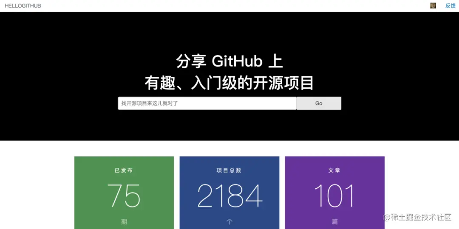This screenshot has width=459, height=229.
Task: Click the 个 unit text
Action: click(x=229, y=222)
